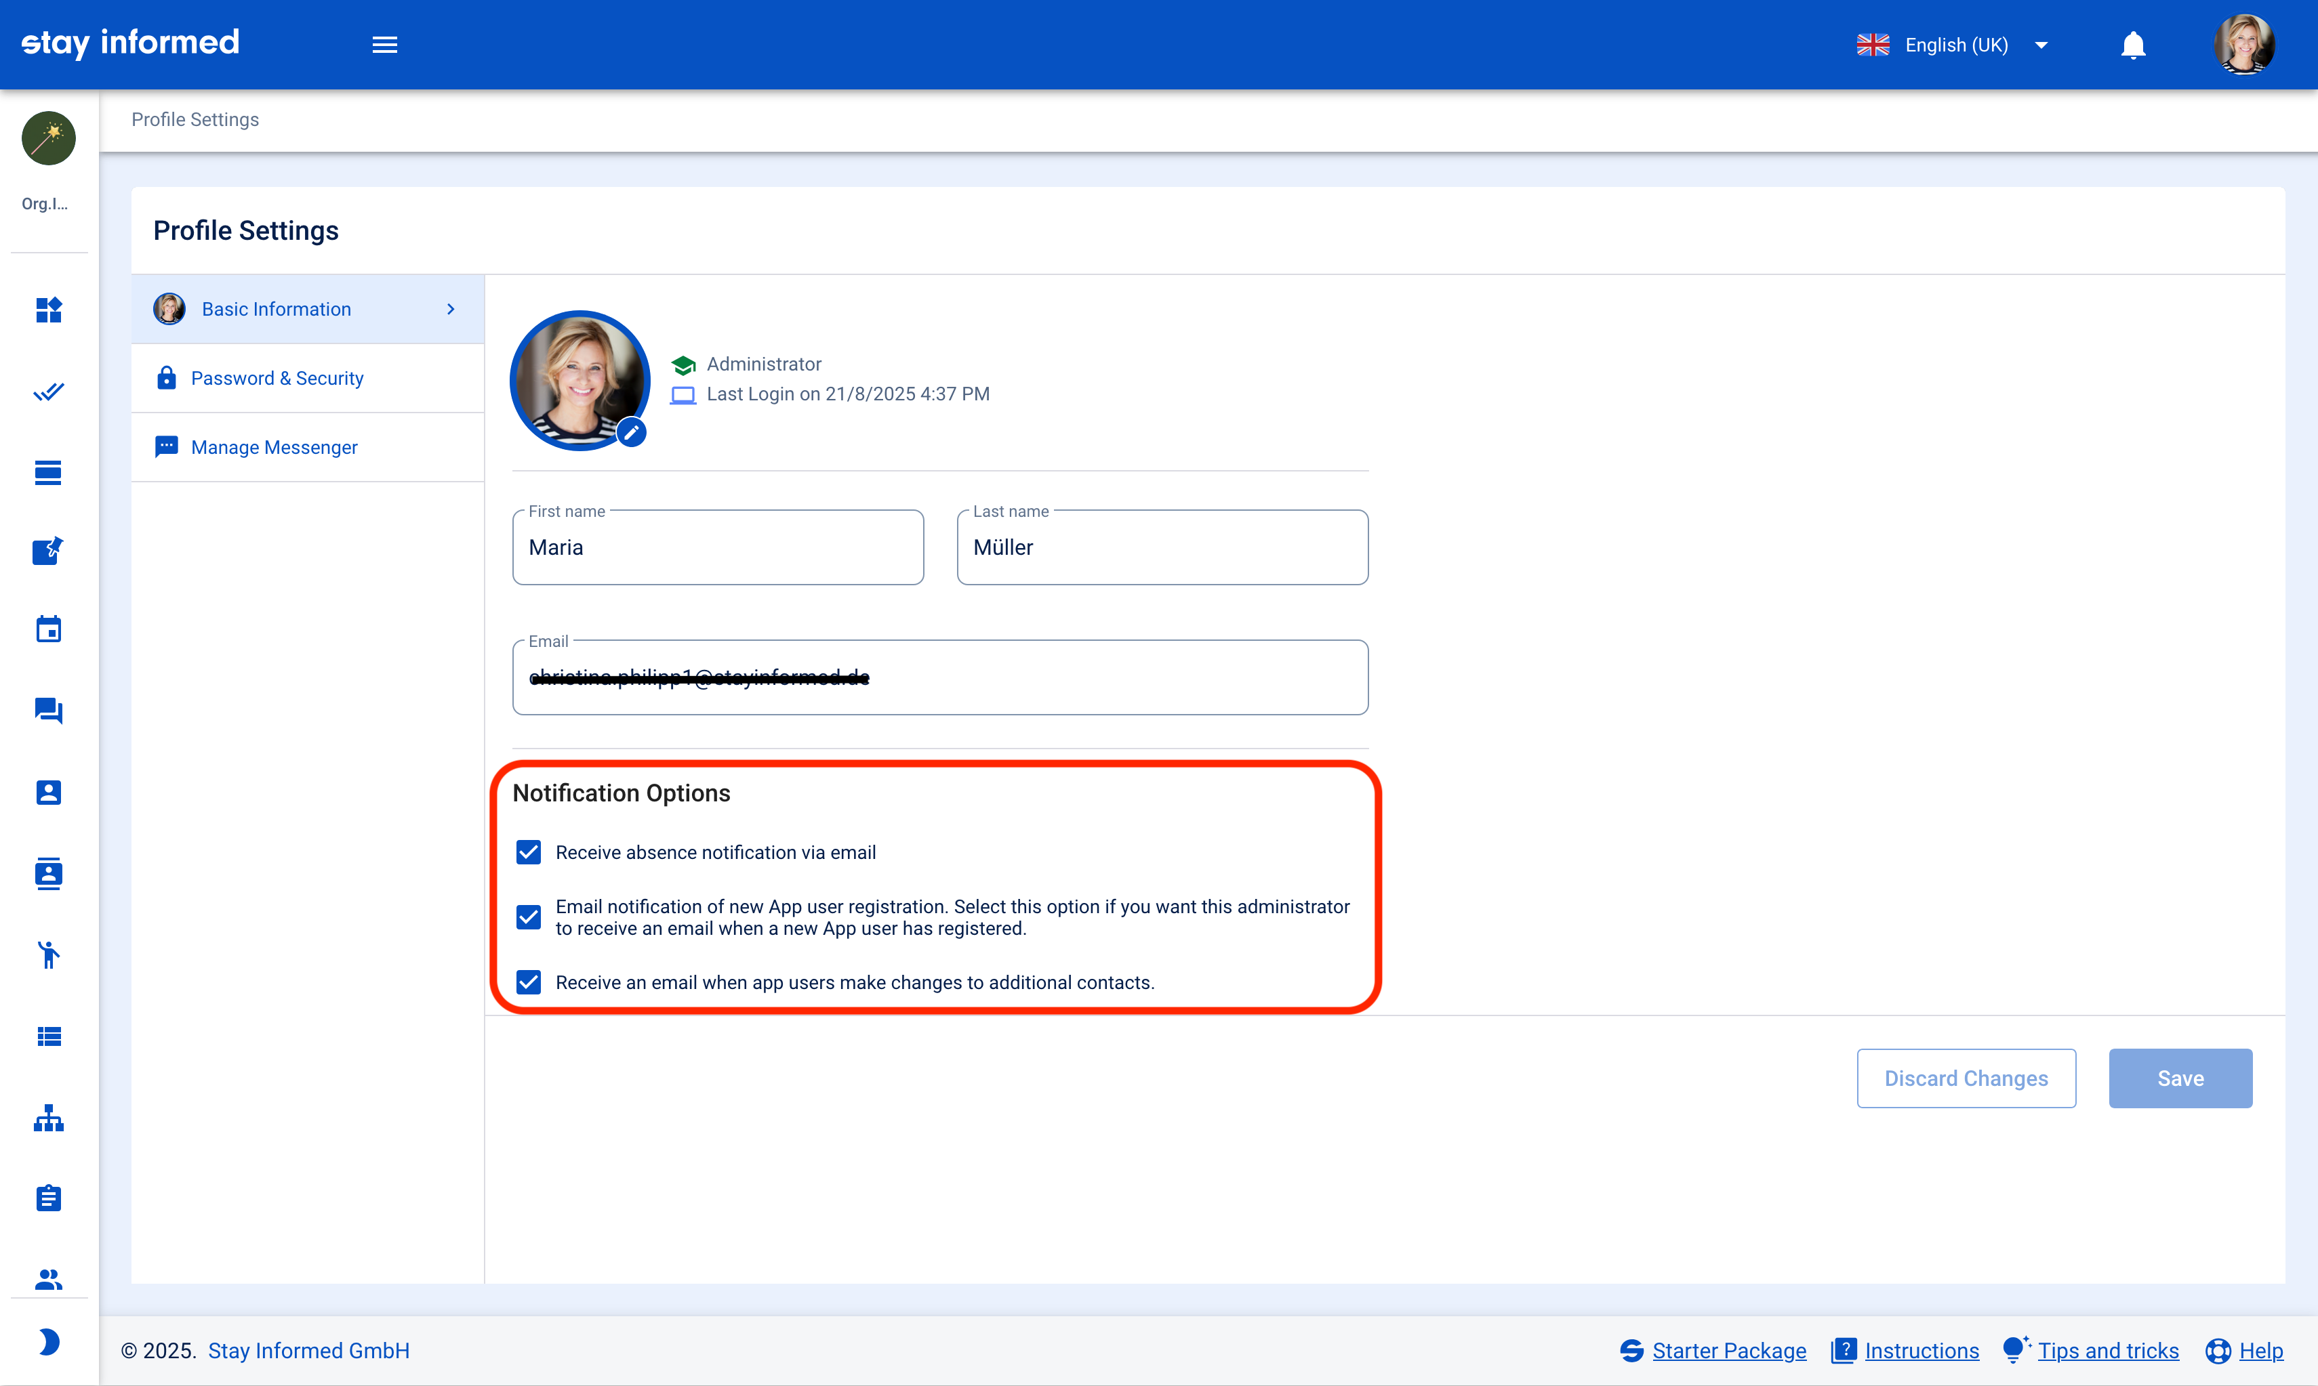Open the compose note sidebar icon
The height and width of the screenshot is (1386, 2318).
pos(49,551)
